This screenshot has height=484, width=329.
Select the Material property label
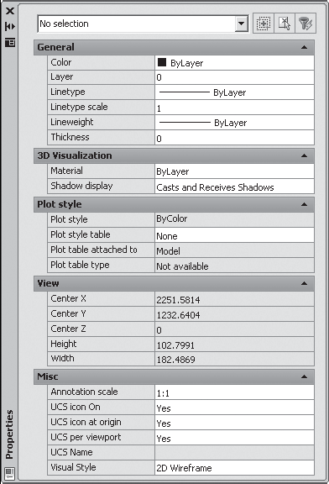point(66,171)
